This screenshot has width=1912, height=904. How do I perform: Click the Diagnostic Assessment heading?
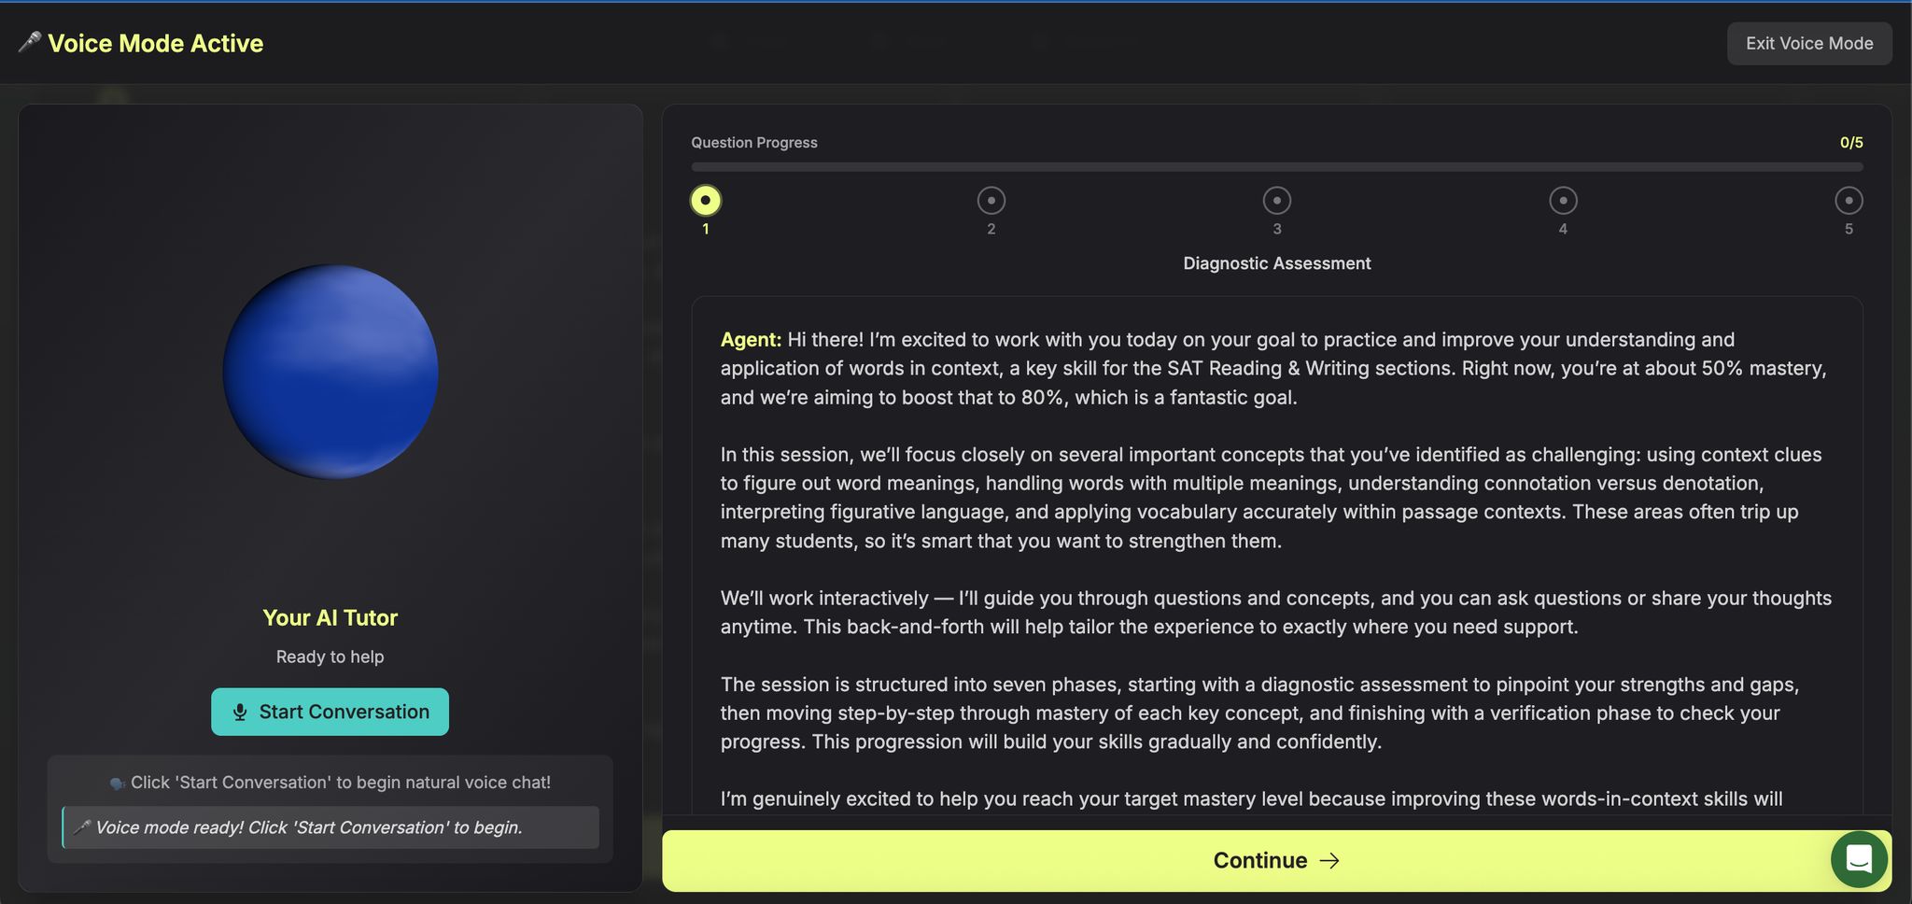(1276, 263)
